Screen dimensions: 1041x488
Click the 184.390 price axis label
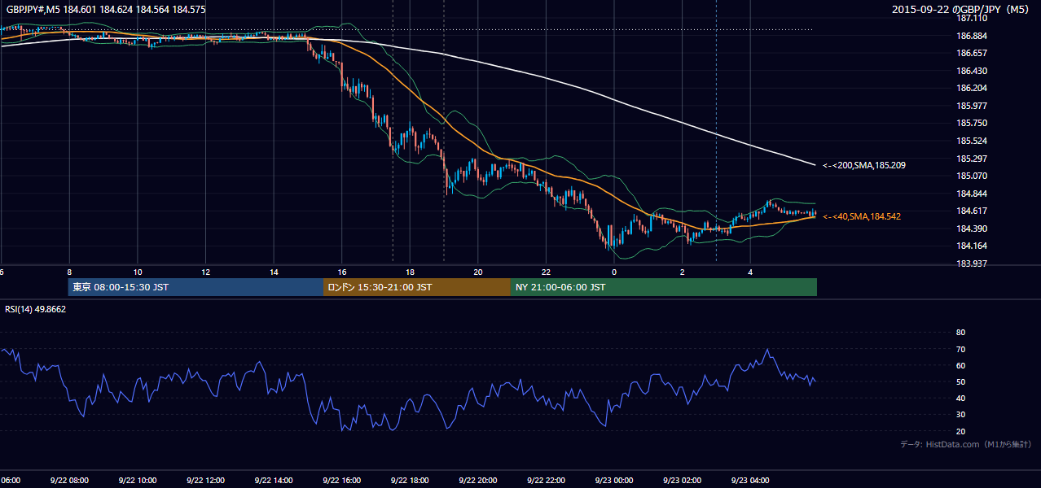(971, 229)
